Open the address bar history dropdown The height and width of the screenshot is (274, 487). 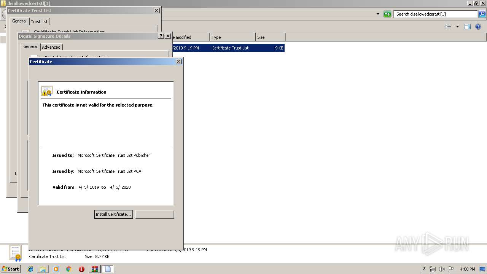click(x=378, y=14)
